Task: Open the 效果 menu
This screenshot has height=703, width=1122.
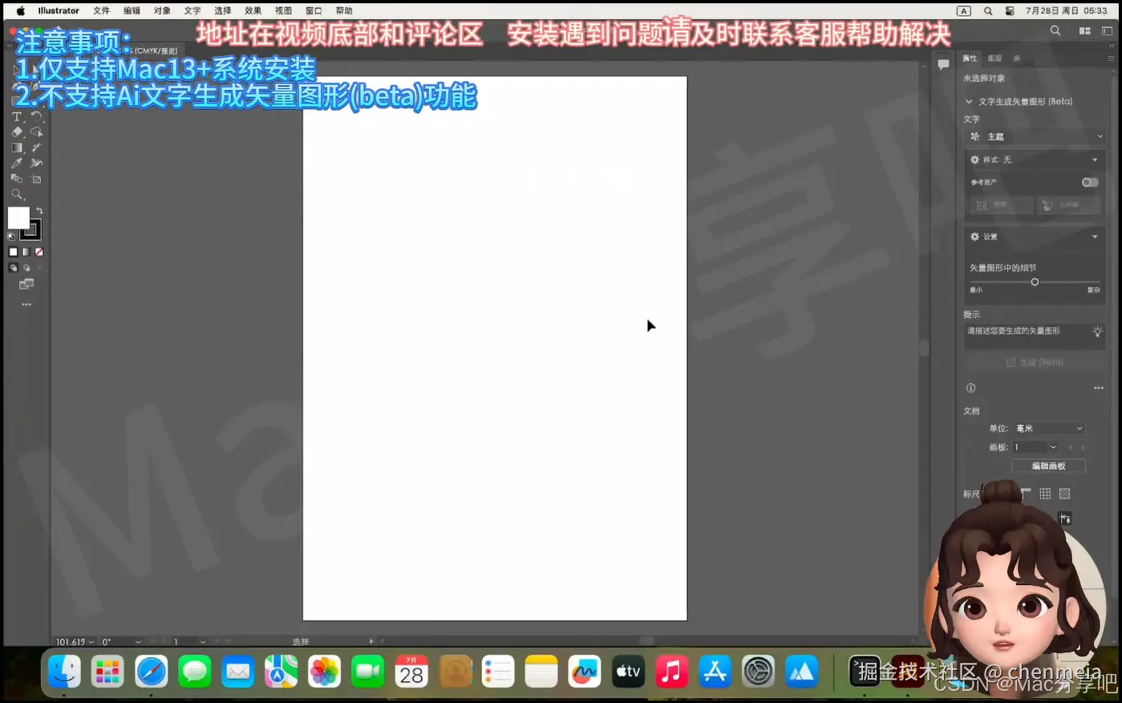Action: [x=253, y=10]
